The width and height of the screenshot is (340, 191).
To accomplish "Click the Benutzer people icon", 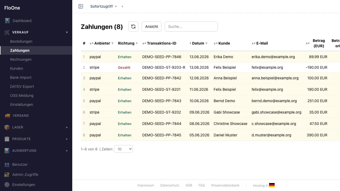I will [x=7, y=164].
